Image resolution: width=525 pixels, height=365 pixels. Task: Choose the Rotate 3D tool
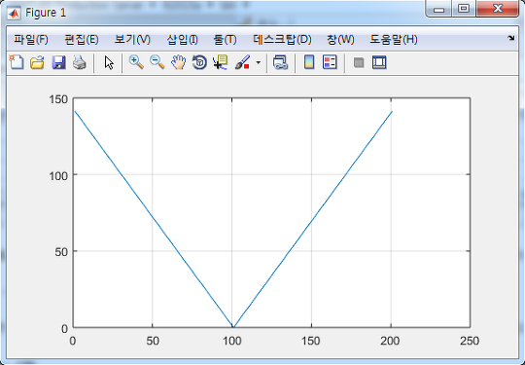(x=199, y=62)
